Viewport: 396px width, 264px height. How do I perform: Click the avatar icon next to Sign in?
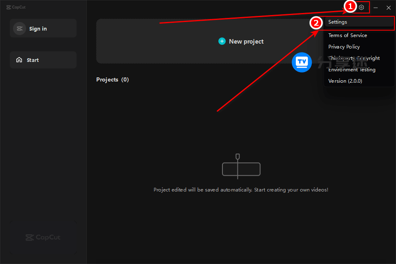tap(20, 28)
